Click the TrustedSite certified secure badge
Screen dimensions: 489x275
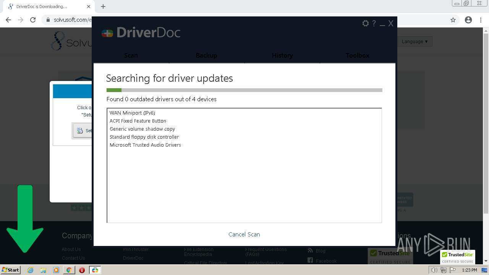458,257
